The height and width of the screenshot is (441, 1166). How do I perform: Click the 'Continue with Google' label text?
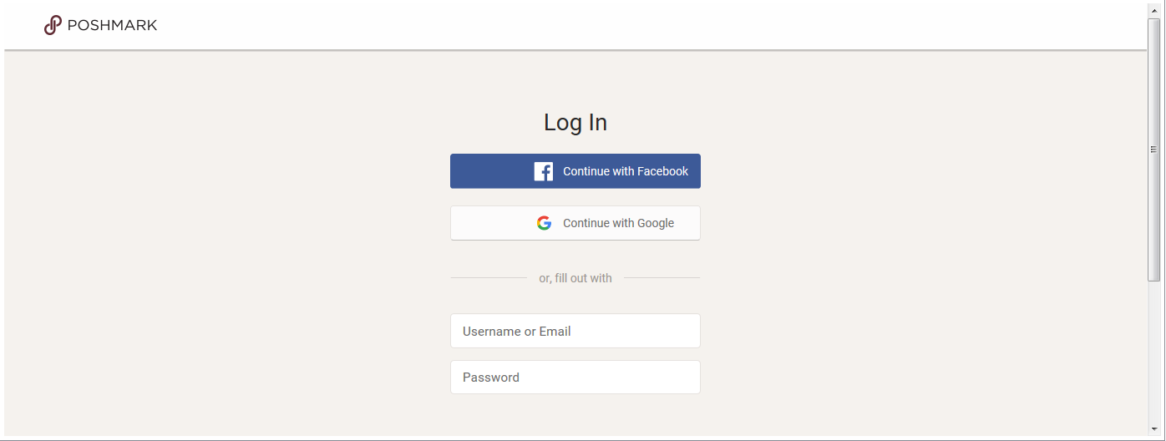(x=618, y=223)
